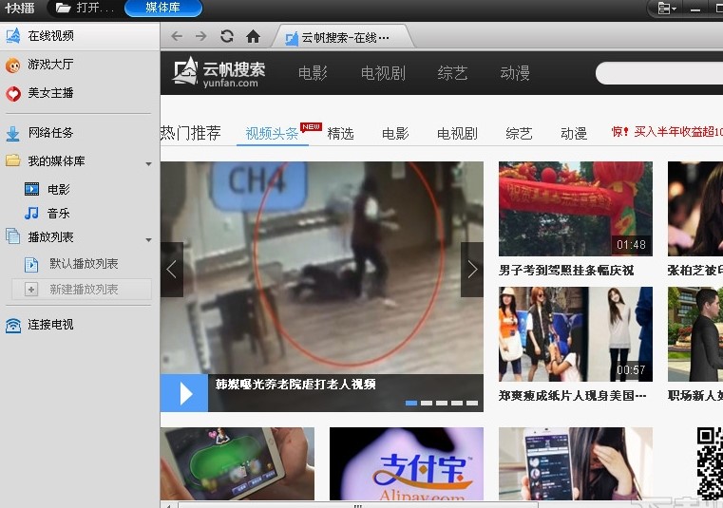Viewport: 723px width, 508px height.
Task: Open headline 韩媒曝光养老院虐打老人视频
Action: (295, 384)
